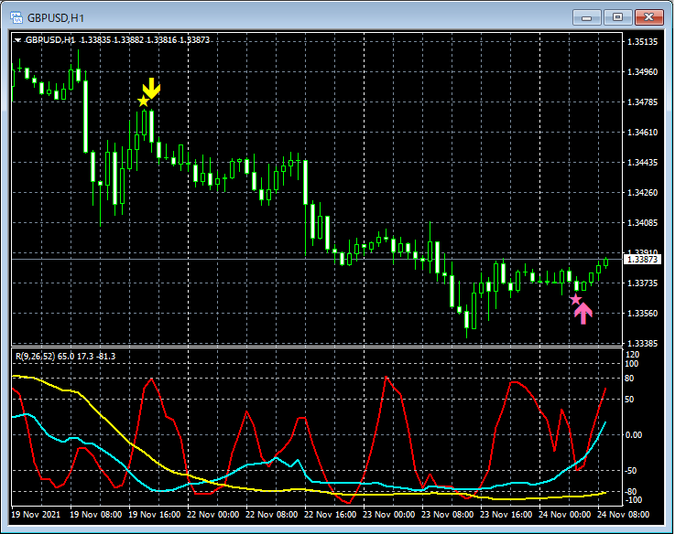Click the indicator scale value 0.00
The width and height of the screenshot is (675, 534).
click(x=634, y=435)
